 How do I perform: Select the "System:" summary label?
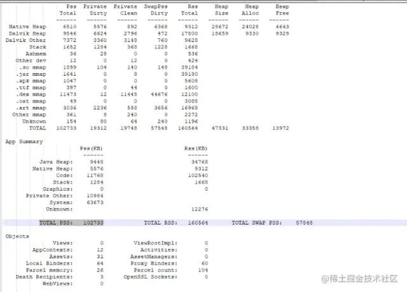[x=61, y=202]
